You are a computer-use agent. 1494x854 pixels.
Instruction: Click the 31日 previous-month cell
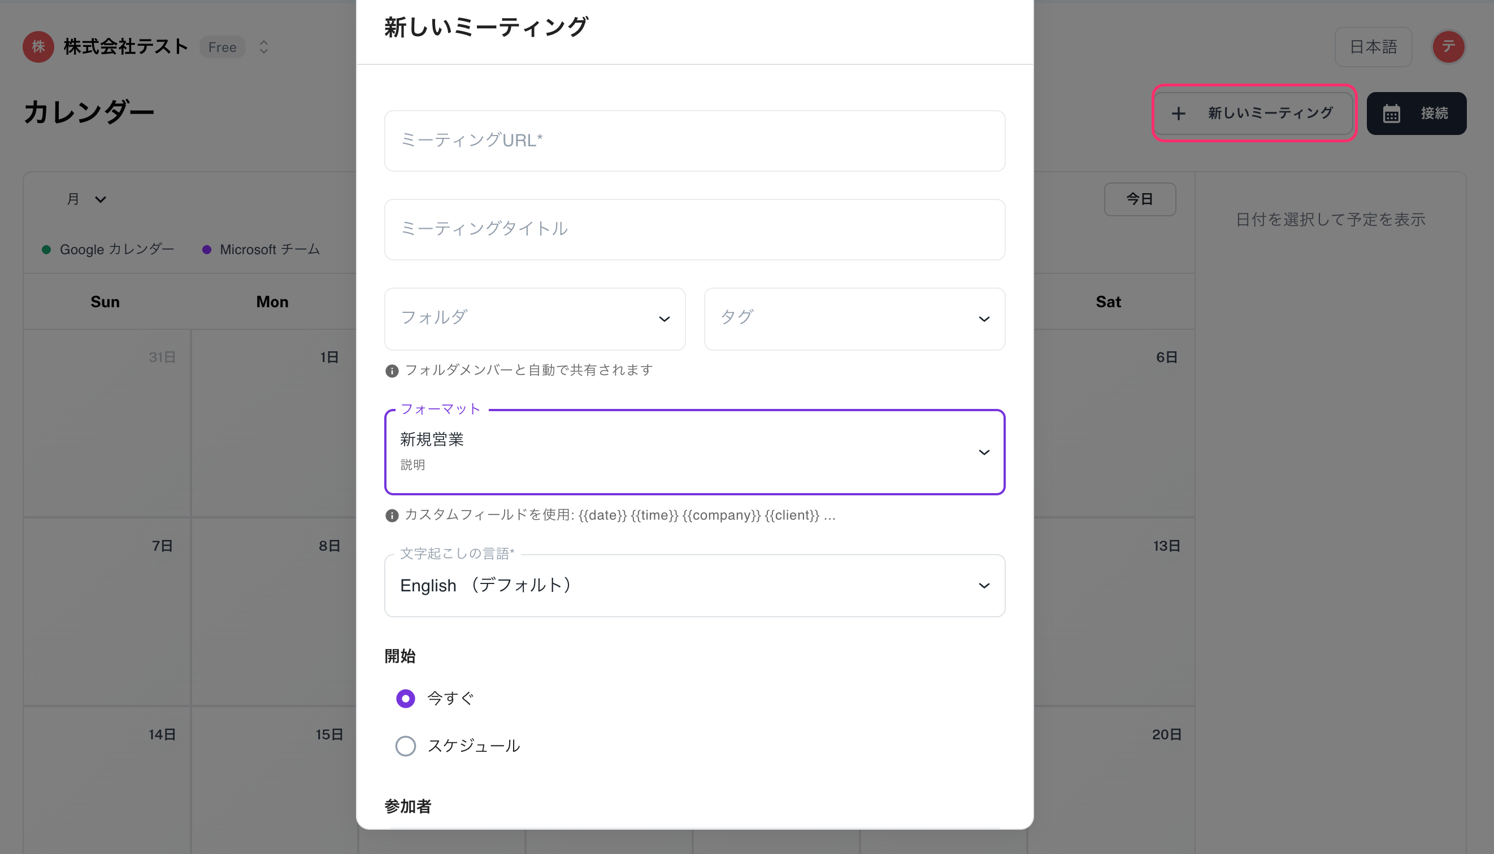click(x=107, y=423)
